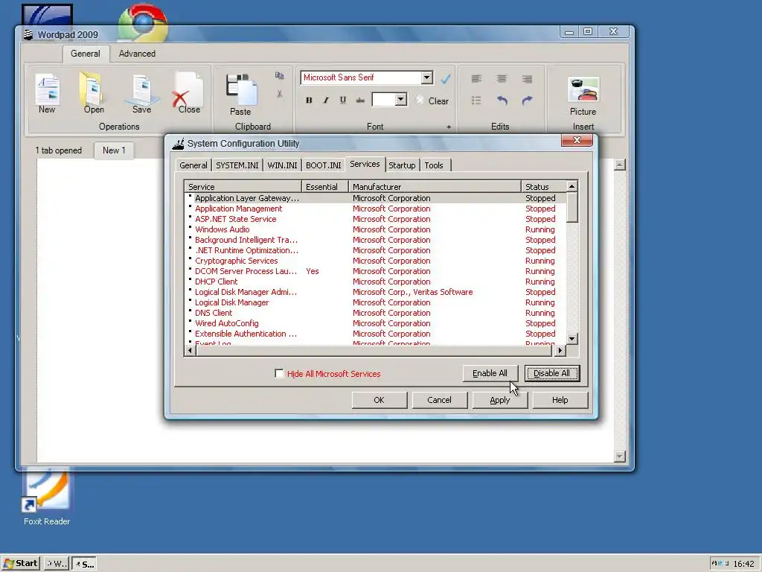
Task: Open Help in System Configuration Utility
Action: [560, 400]
